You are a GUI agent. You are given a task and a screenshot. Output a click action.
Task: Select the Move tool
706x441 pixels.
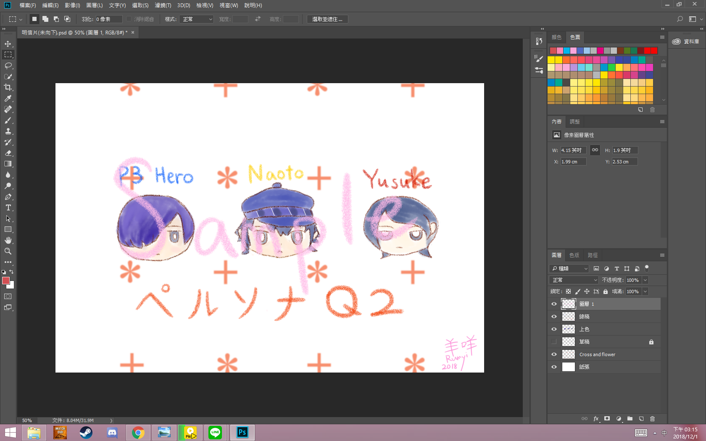pyautogui.click(x=8, y=44)
